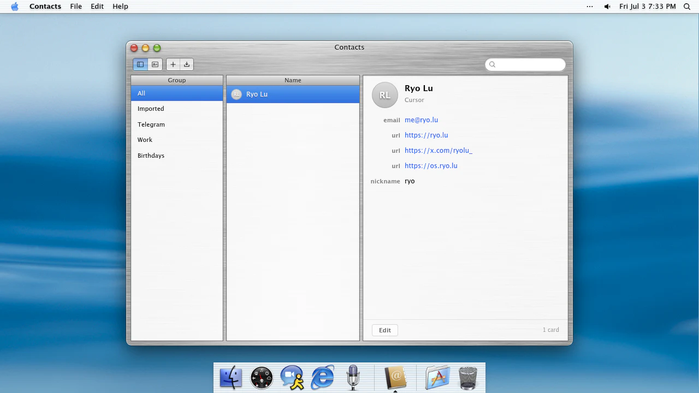Focus the contacts search field
This screenshot has width=699, height=393.
pyautogui.click(x=525, y=64)
